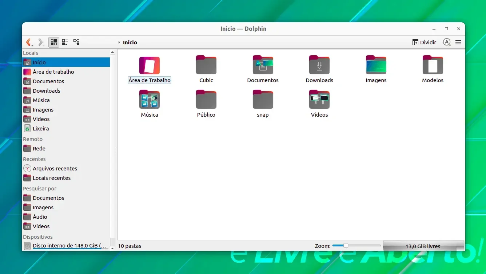
Task: Click the 13,0 GiB livres space bar
Action: tap(423, 246)
